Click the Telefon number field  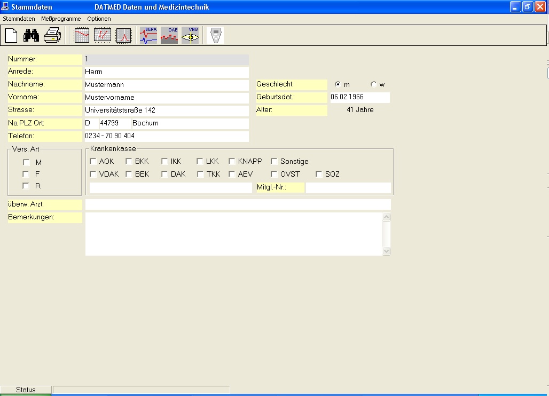coord(167,136)
